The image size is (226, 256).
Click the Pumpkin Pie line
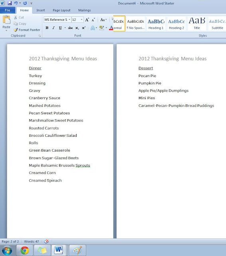150,83
